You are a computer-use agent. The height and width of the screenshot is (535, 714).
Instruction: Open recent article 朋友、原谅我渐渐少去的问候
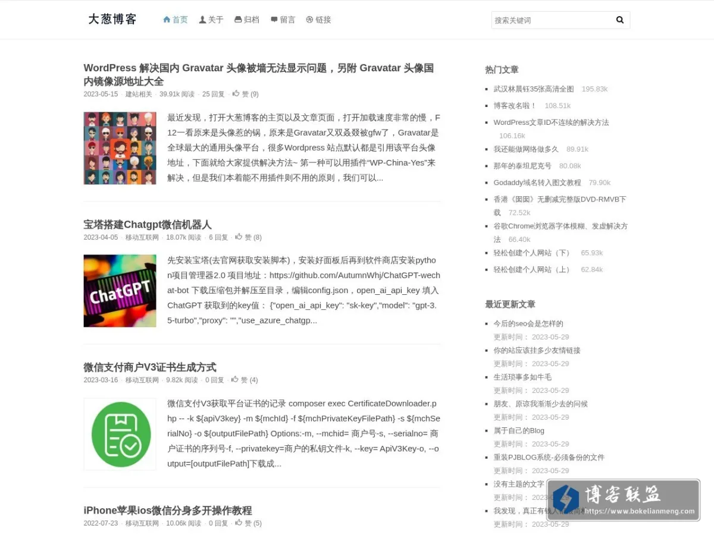540,404
